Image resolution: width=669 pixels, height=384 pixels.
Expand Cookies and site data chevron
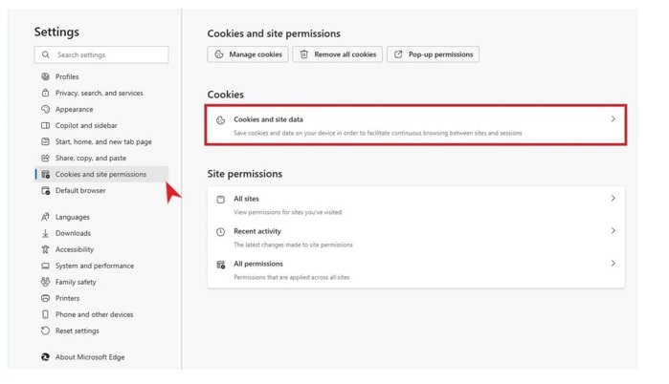[613, 119]
